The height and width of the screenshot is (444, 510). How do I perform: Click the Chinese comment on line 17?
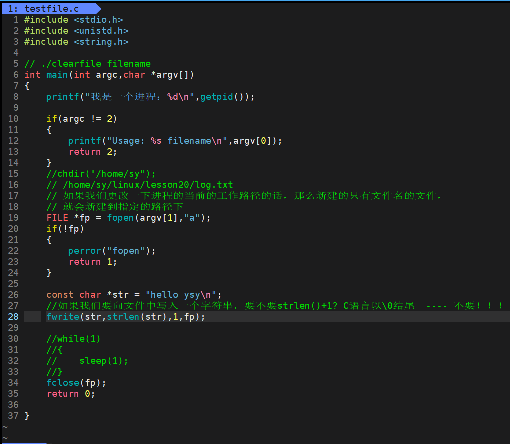click(244, 196)
